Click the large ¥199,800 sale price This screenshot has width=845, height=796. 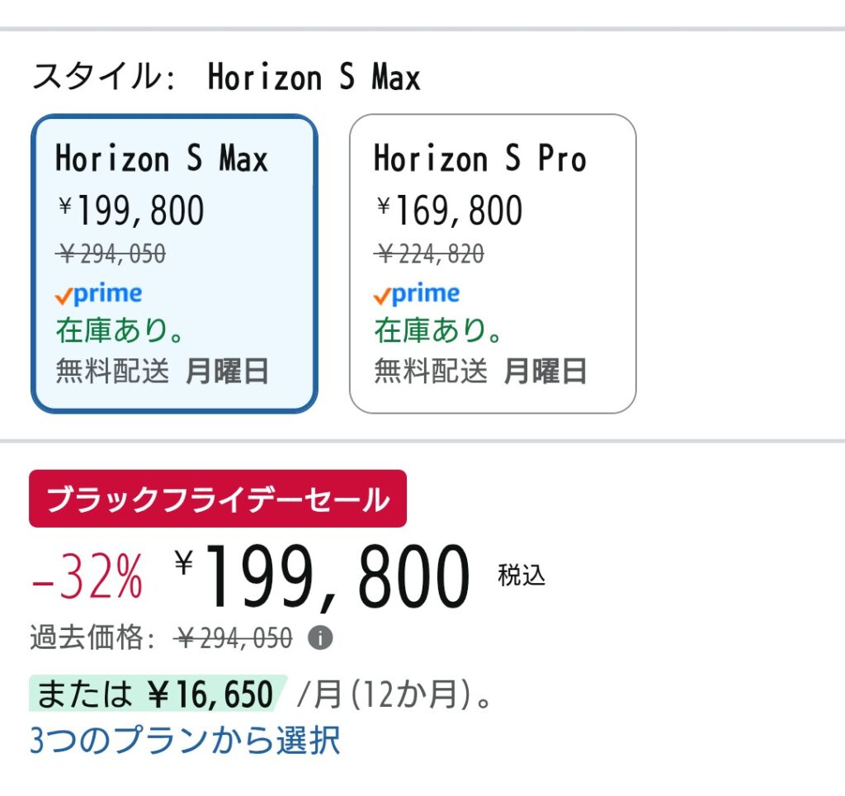pyautogui.click(x=323, y=576)
